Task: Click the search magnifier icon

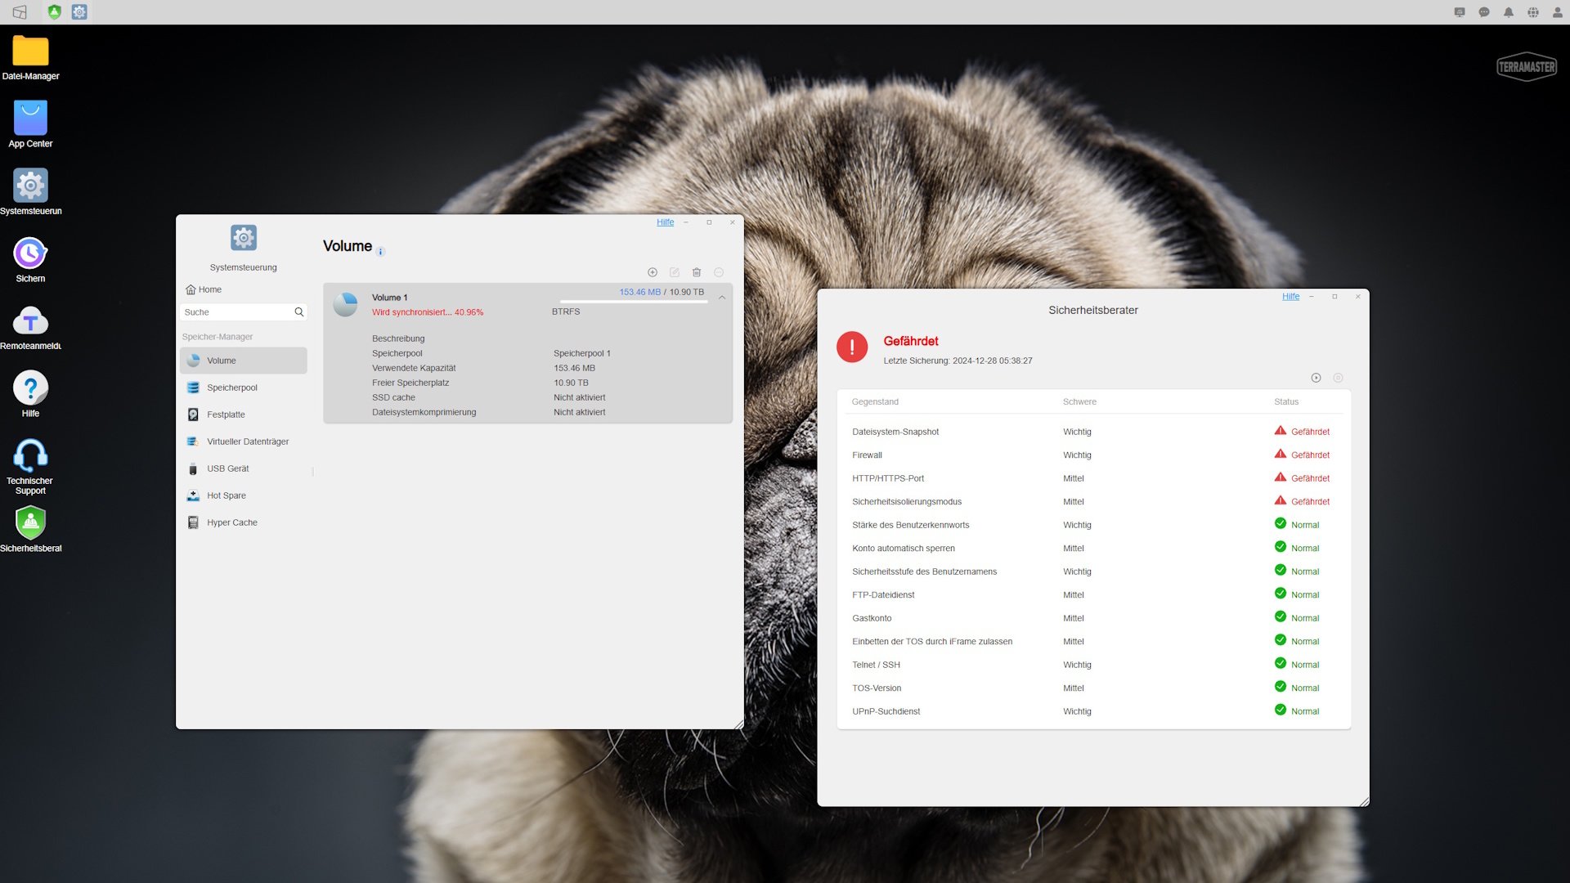Action: [x=299, y=312]
